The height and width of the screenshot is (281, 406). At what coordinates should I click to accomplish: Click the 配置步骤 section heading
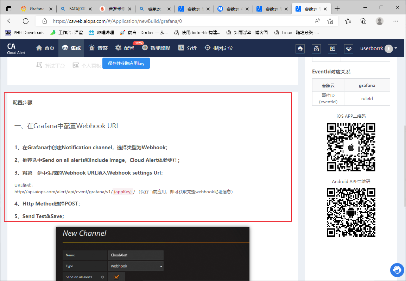23,103
